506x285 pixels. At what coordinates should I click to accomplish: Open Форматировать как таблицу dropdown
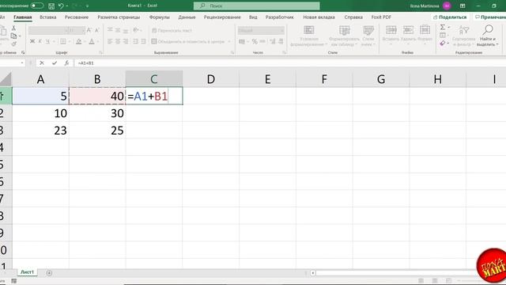click(345, 36)
